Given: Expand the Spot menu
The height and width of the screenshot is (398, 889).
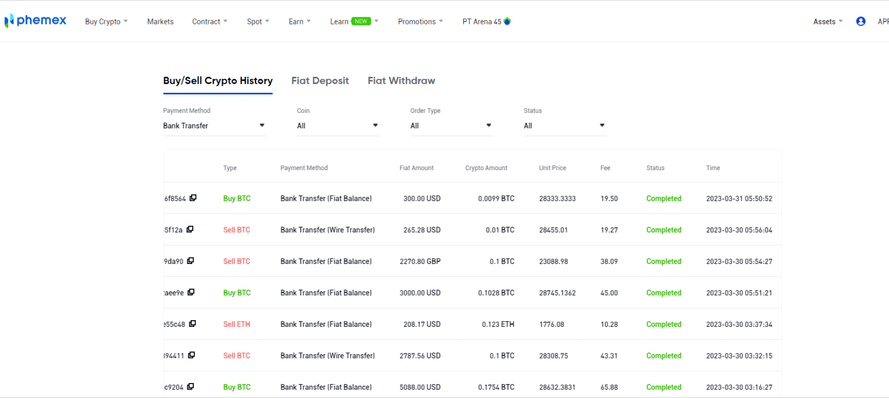Looking at the screenshot, I should (258, 22).
